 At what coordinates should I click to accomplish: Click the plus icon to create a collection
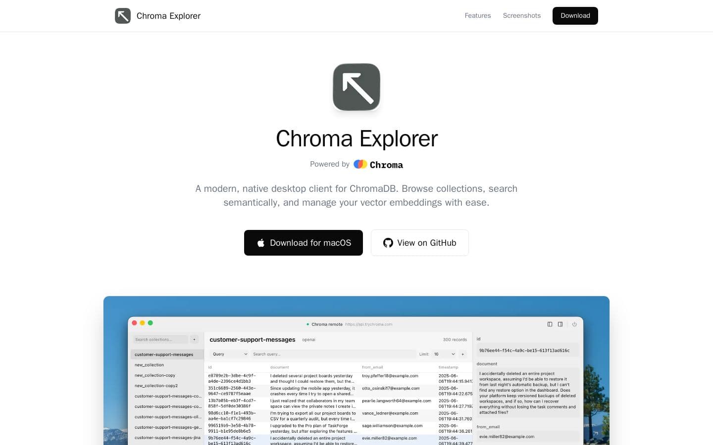coord(194,340)
